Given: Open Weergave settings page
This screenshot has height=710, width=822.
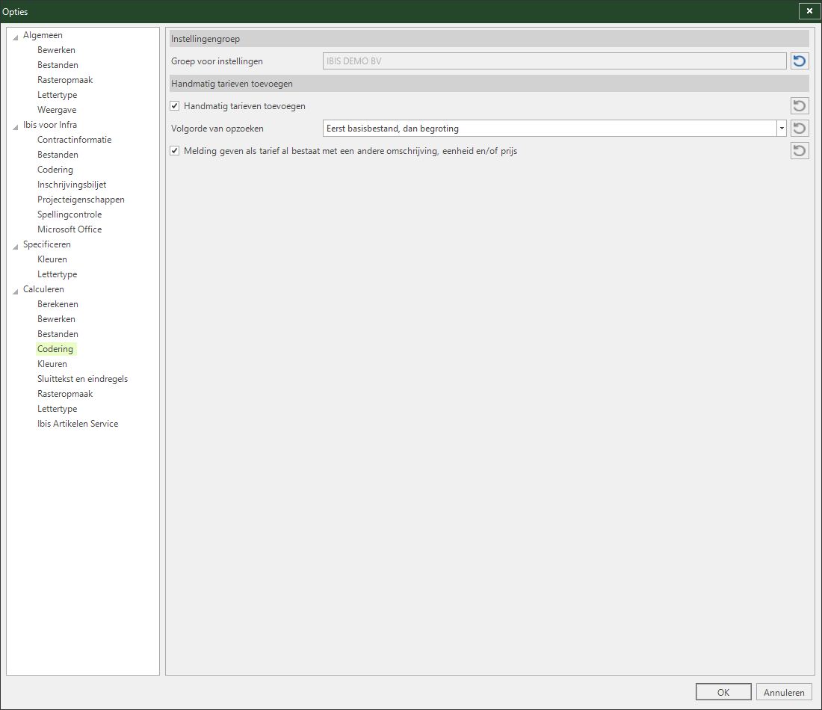Looking at the screenshot, I should click(x=57, y=110).
